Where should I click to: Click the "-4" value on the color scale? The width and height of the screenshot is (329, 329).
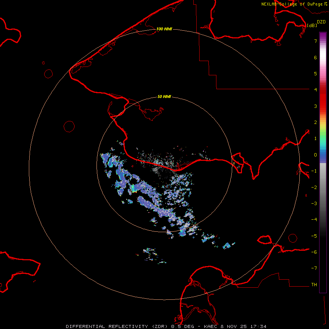point(314,220)
